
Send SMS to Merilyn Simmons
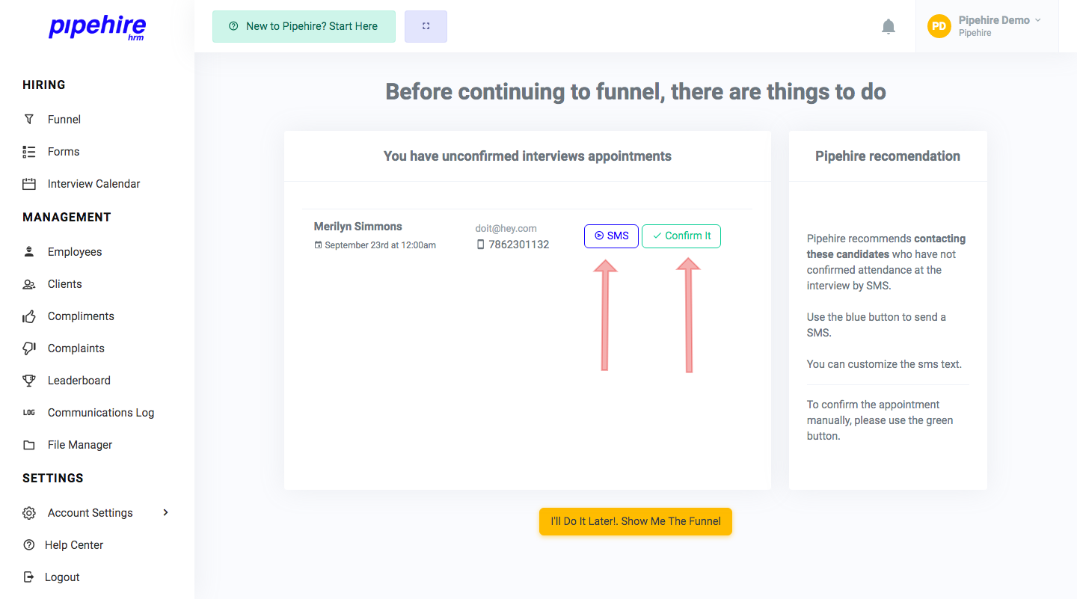[x=611, y=236]
